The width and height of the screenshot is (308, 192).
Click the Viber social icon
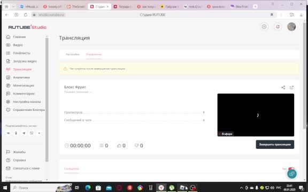click(32, 133)
